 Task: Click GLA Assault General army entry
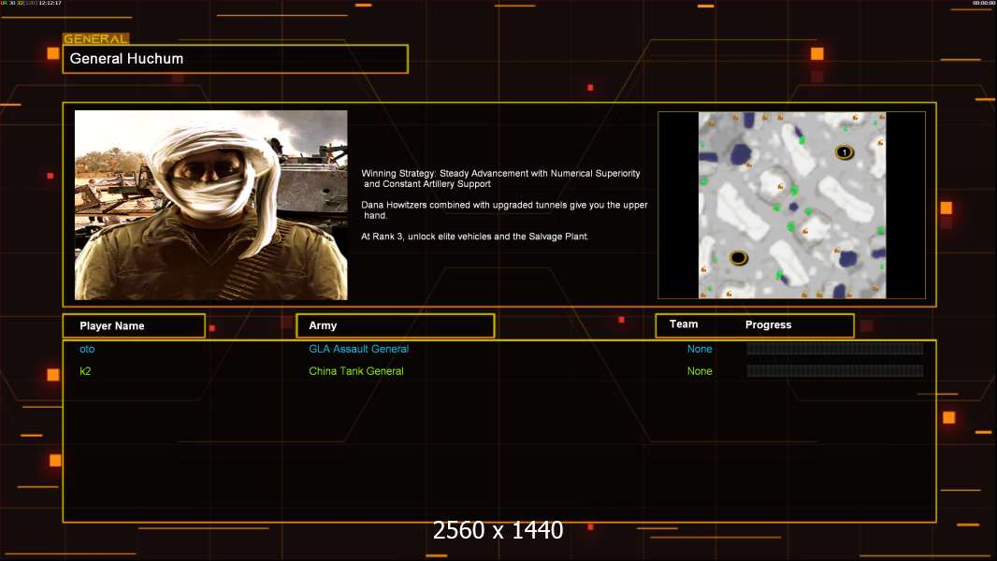click(358, 349)
